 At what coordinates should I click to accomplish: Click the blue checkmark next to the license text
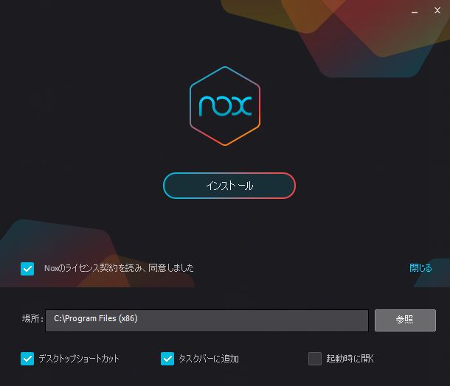27,269
